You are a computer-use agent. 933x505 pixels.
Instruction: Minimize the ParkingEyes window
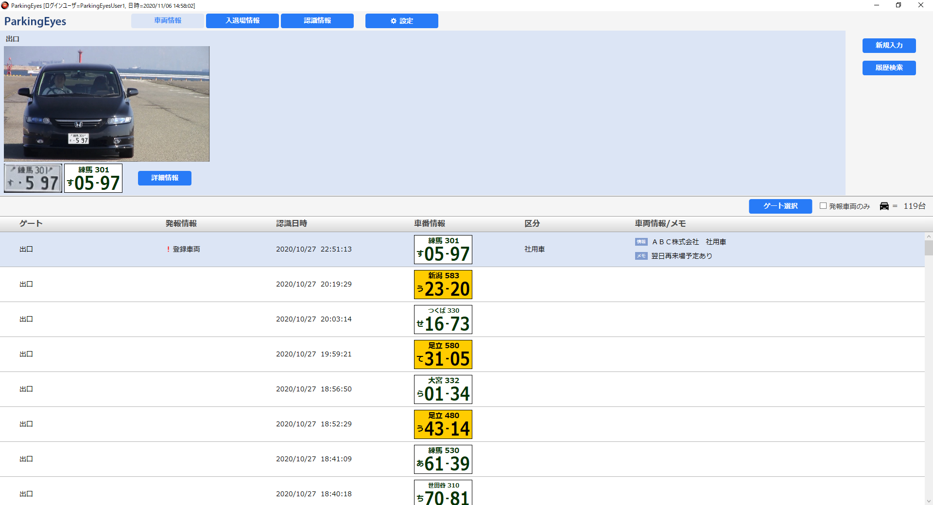pyautogui.click(x=877, y=5)
